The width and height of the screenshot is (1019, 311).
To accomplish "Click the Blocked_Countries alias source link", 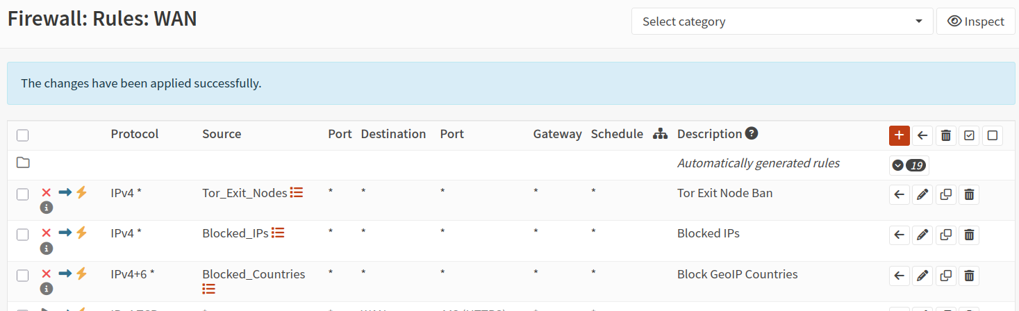I will click(x=254, y=274).
